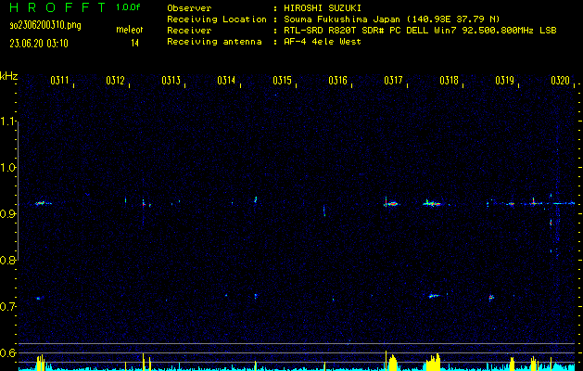Click the 23.06.20 03:10 timestamp
Screen dimensions: 583x371
(42, 43)
